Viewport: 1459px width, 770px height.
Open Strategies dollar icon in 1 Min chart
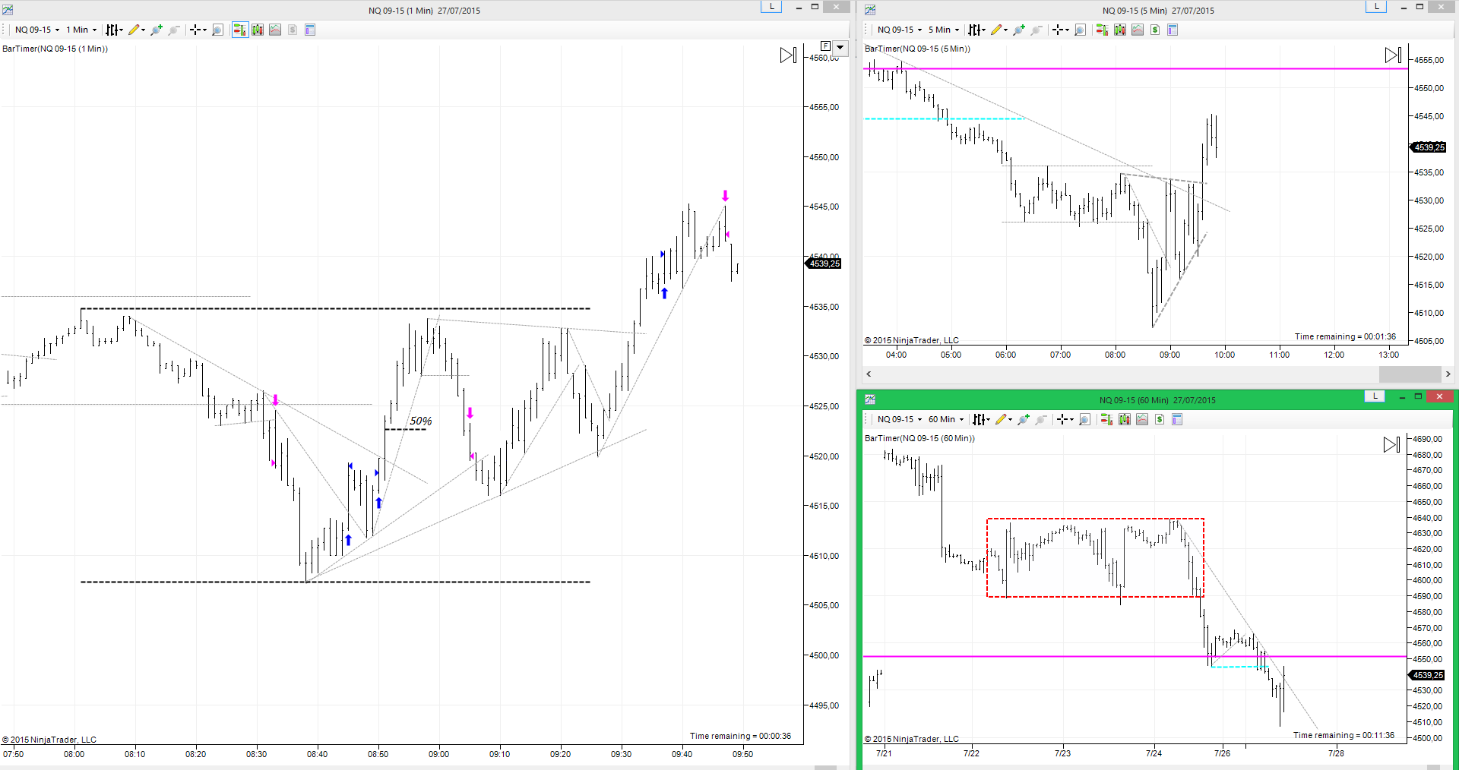pos(293,30)
